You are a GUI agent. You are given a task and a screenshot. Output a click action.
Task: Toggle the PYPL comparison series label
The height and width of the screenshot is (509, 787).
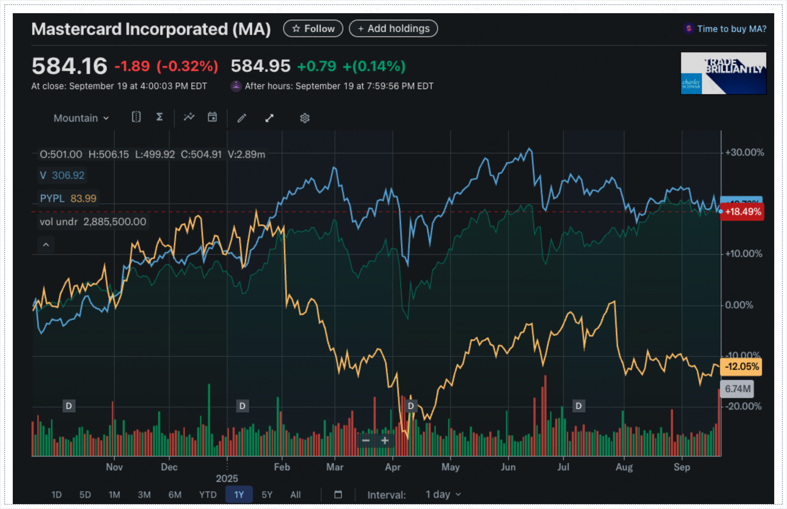68,199
